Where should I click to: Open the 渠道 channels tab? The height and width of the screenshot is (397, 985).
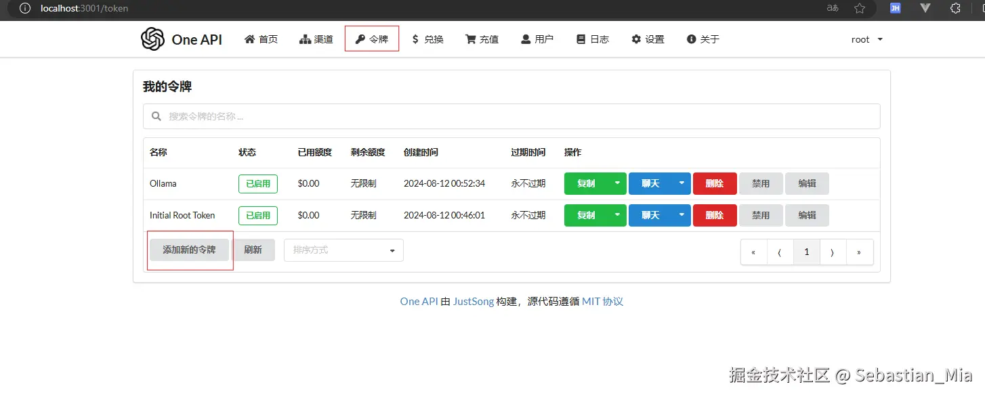(316, 39)
